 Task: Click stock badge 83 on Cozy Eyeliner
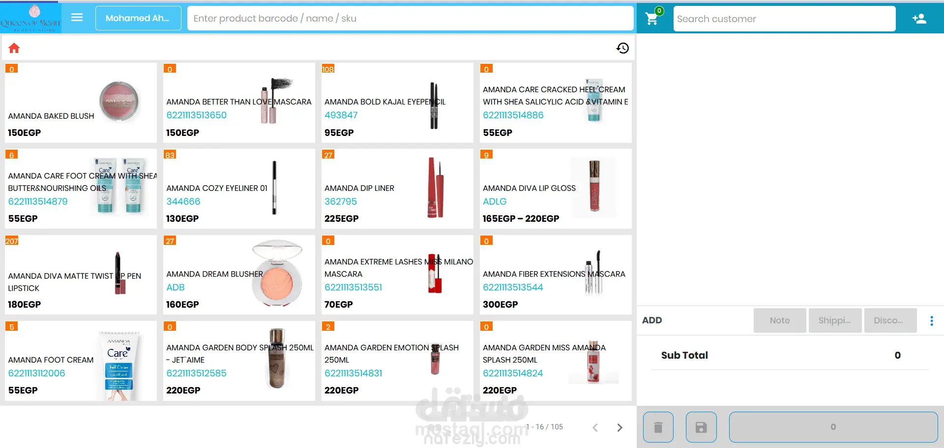(170, 155)
